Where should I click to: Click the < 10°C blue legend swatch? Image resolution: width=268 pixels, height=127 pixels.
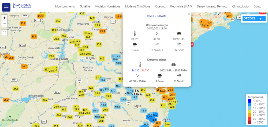[250, 101]
